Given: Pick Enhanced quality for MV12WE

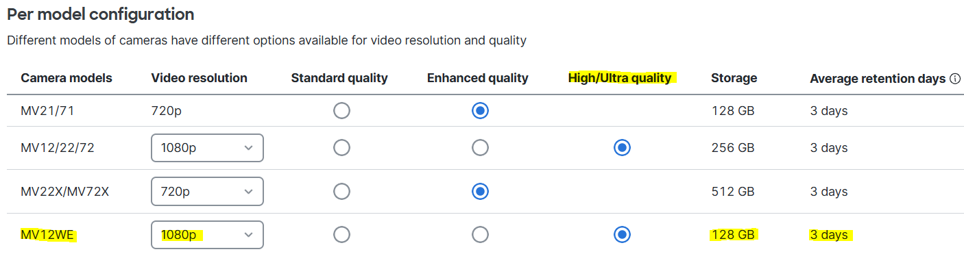Looking at the screenshot, I should tap(481, 235).
